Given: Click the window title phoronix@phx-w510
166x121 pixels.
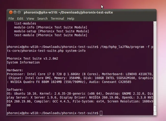Looking at the screenshot, I should [68, 12].
